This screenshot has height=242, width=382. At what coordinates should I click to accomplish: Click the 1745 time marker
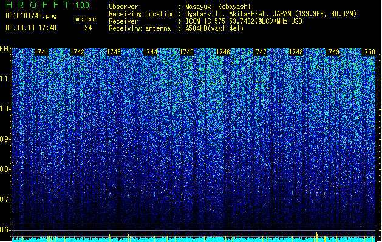(186, 52)
